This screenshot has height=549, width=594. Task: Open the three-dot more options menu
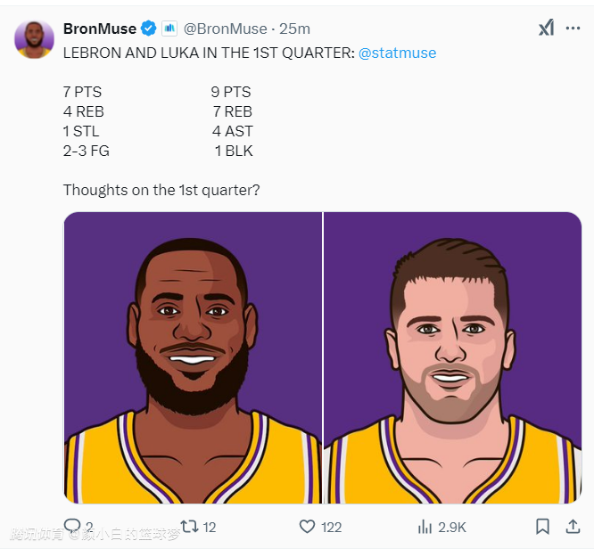pos(573,29)
